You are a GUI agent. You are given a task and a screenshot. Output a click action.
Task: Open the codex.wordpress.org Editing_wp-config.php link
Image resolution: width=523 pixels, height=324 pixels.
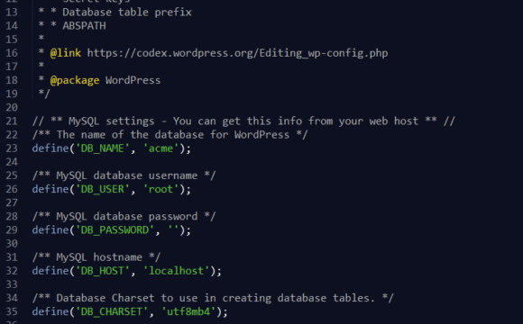click(x=237, y=53)
